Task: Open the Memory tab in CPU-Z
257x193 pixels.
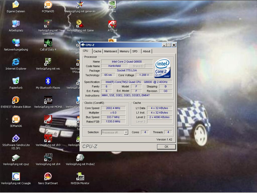Action: pyautogui.click(x=124, y=51)
